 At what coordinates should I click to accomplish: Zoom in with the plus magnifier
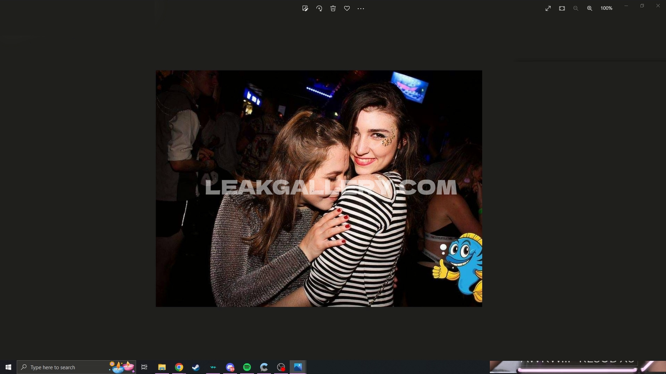(x=589, y=8)
